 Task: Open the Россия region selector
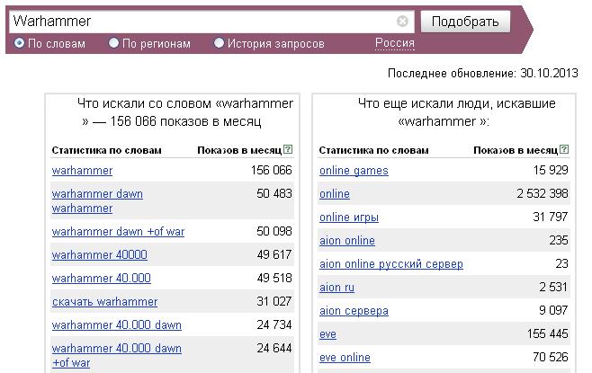pos(395,43)
